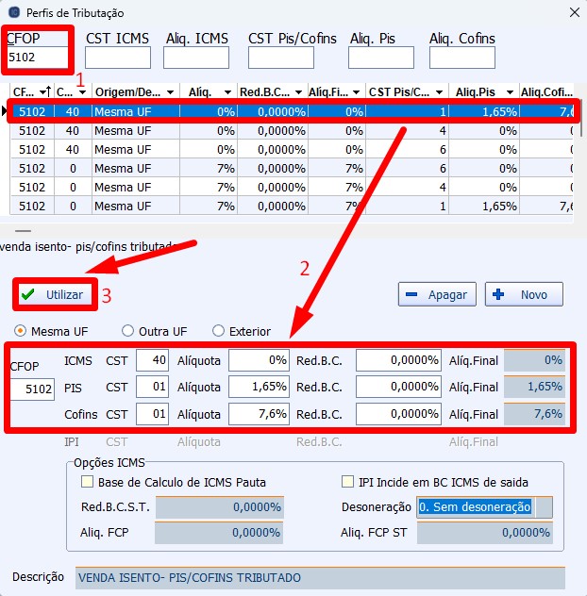
Task: Choose the Outra UF radio option
Action: click(128, 331)
